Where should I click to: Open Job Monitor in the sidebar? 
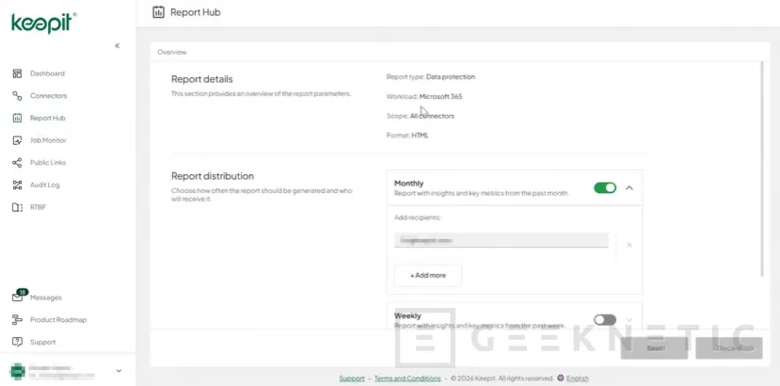click(x=48, y=140)
